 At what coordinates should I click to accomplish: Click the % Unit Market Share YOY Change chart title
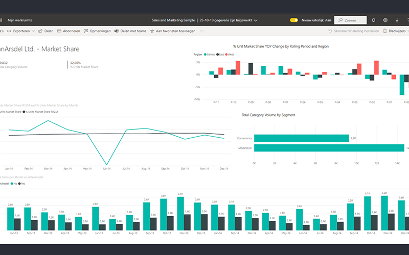coord(281,46)
